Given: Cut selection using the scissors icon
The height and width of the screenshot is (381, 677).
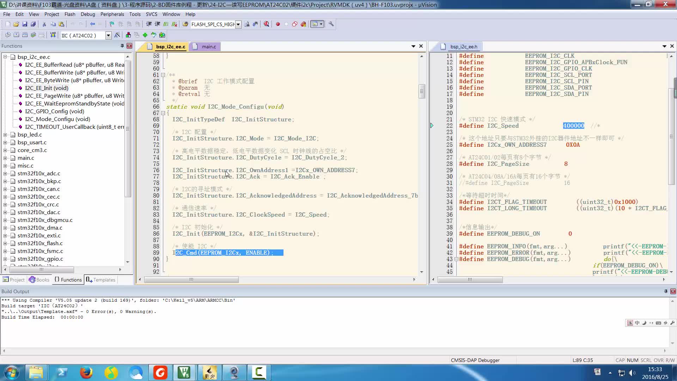Looking at the screenshot, I should pos(44,24).
